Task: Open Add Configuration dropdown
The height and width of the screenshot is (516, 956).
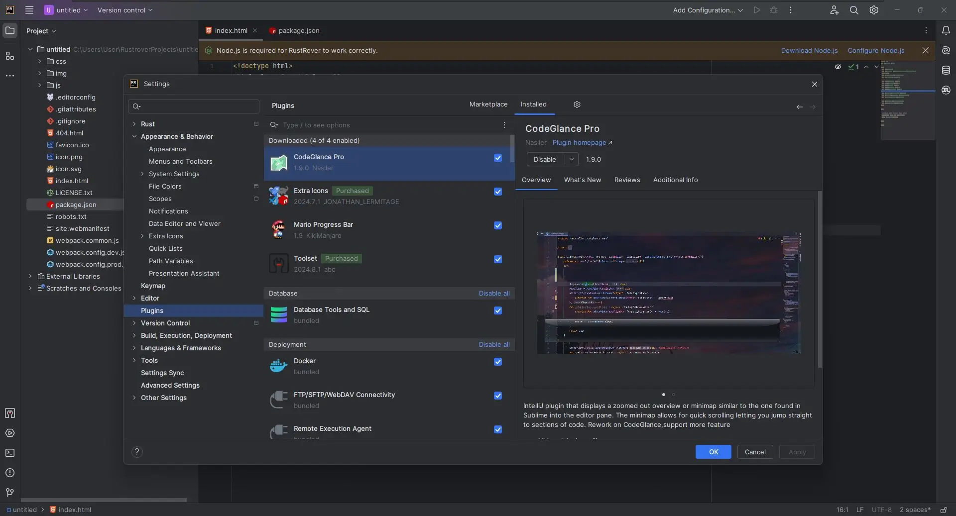Action: [708, 10]
